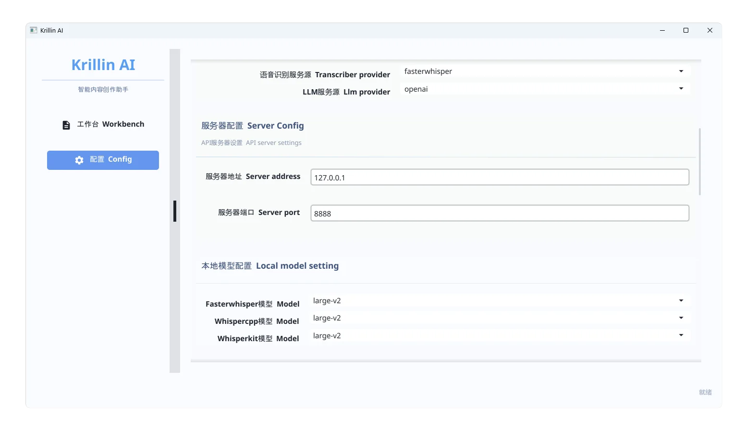
Task: Switch to the Workbench page label
Action: pos(110,124)
